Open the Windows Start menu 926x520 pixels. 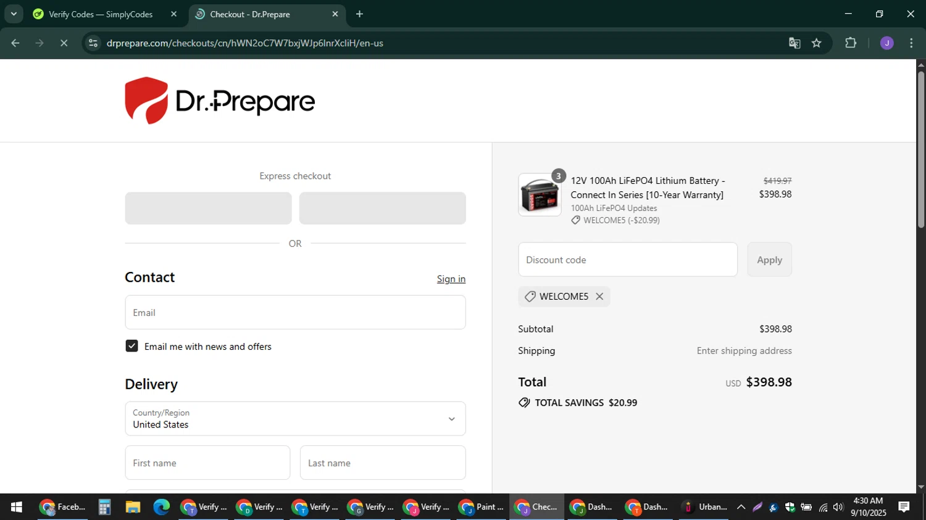17,507
